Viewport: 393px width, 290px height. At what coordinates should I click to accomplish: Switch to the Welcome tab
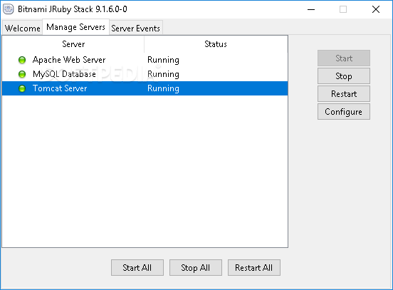22,28
